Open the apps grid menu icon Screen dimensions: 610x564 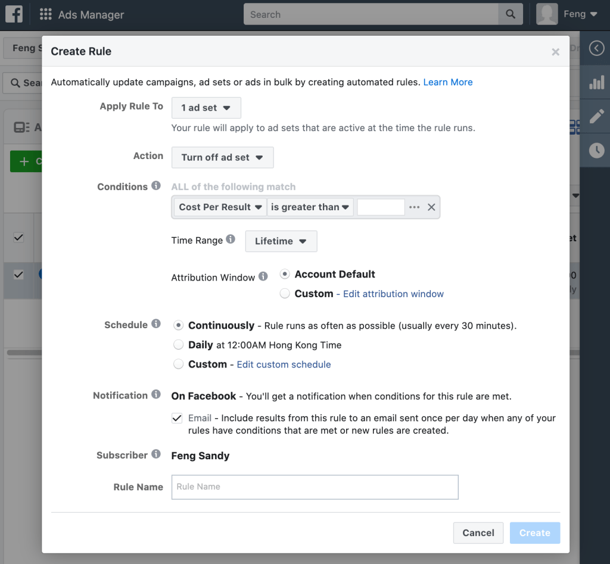45,15
